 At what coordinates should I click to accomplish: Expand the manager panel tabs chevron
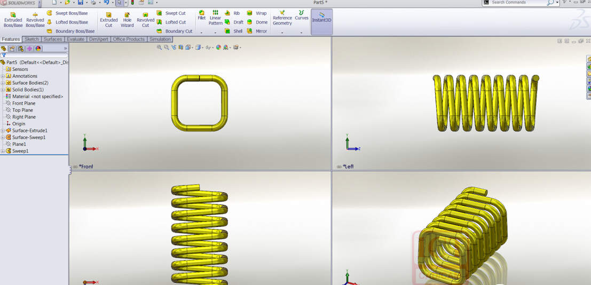[x=65, y=49]
